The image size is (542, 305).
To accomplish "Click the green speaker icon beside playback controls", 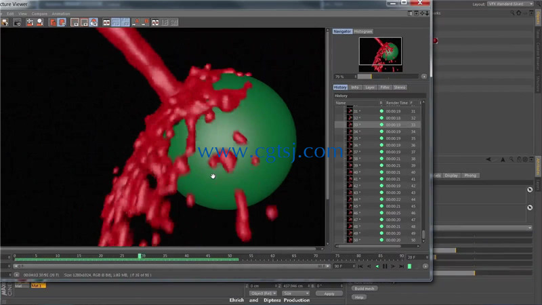I will coord(410,266).
